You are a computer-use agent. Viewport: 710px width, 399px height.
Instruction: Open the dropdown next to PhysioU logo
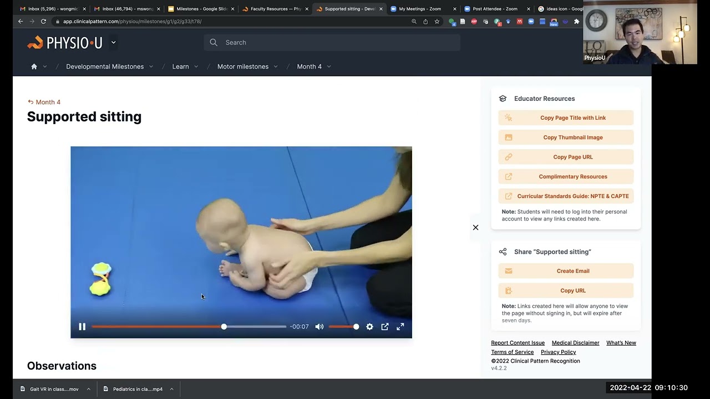point(113,42)
